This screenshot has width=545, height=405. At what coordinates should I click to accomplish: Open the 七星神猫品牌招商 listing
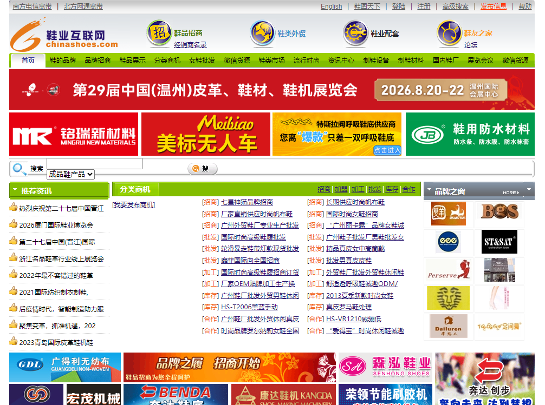click(x=247, y=202)
